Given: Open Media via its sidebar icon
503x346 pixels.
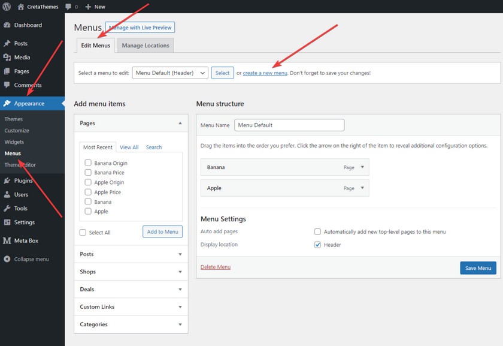Looking at the screenshot, I should tap(7, 57).
